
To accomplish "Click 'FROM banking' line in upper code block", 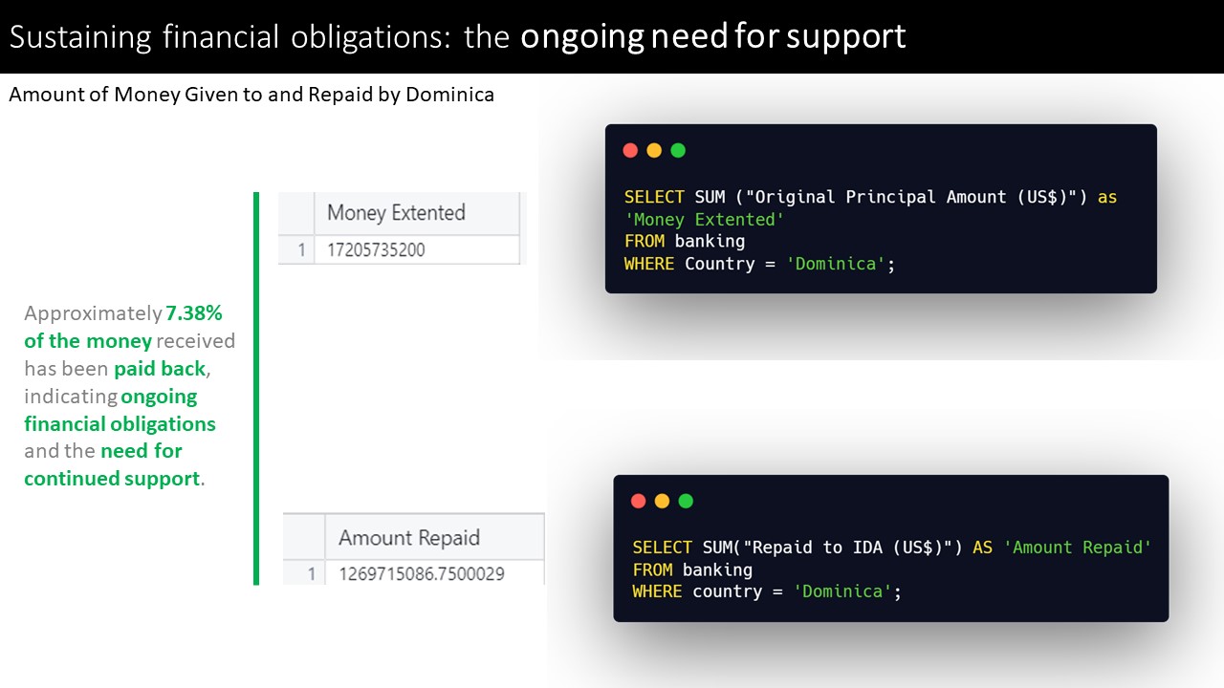I will [x=685, y=241].
